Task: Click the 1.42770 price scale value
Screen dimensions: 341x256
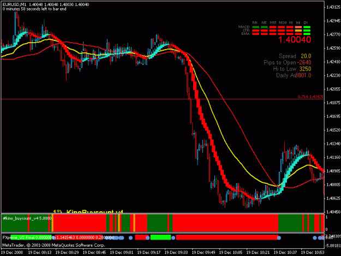Action: click(333, 34)
